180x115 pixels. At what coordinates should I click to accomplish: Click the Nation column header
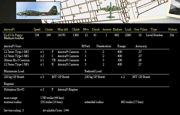[x=173, y=30]
